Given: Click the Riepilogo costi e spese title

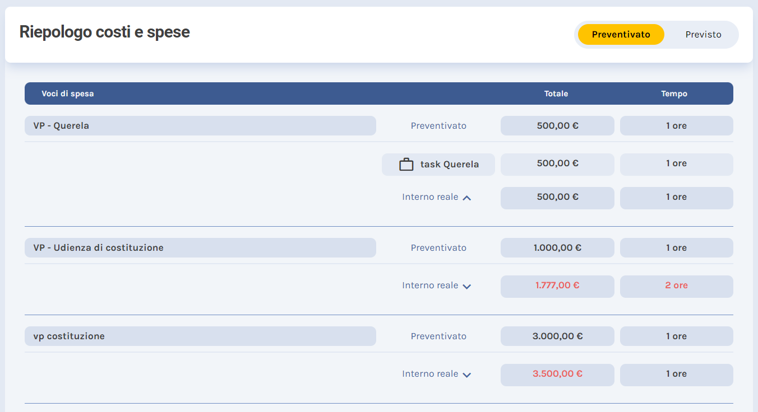Looking at the screenshot, I should coord(104,32).
